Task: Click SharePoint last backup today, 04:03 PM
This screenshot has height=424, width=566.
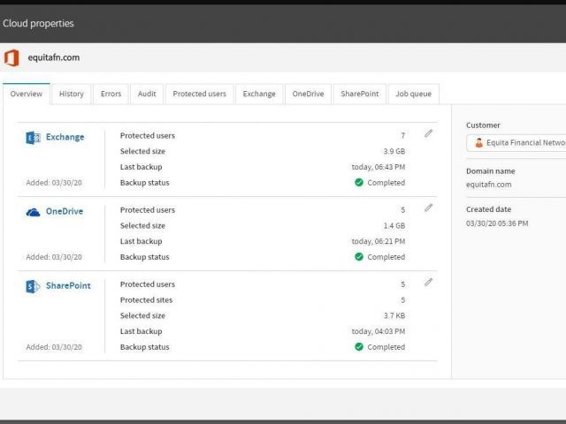Action: [x=379, y=331]
